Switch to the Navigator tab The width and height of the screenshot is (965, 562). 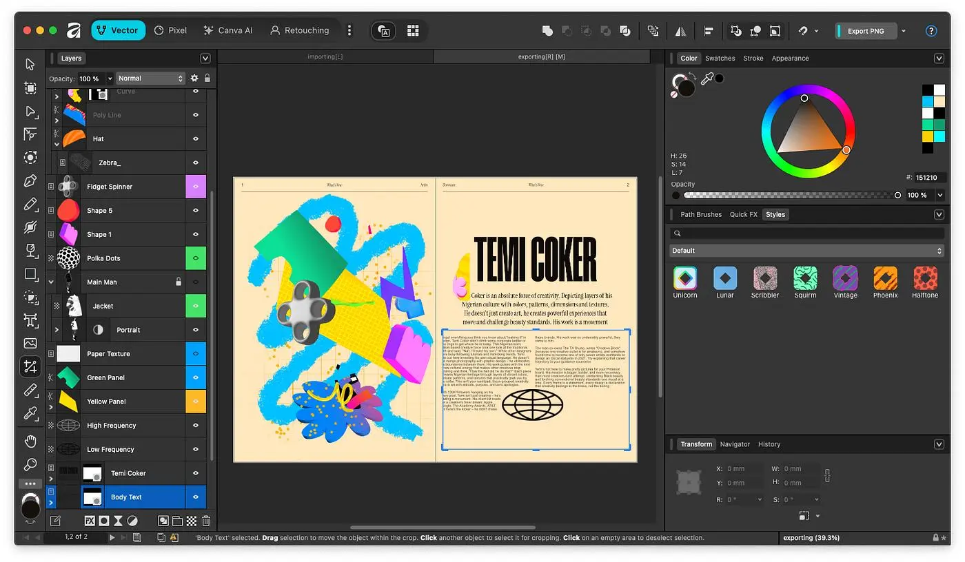[735, 444]
